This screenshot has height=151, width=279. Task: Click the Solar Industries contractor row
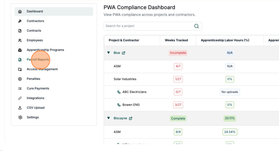coord(125,79)
